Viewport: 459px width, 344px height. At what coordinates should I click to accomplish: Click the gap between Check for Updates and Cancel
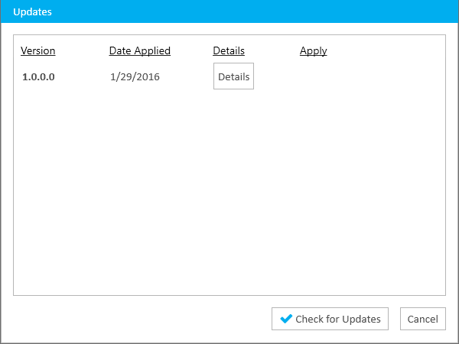(394, 319)
